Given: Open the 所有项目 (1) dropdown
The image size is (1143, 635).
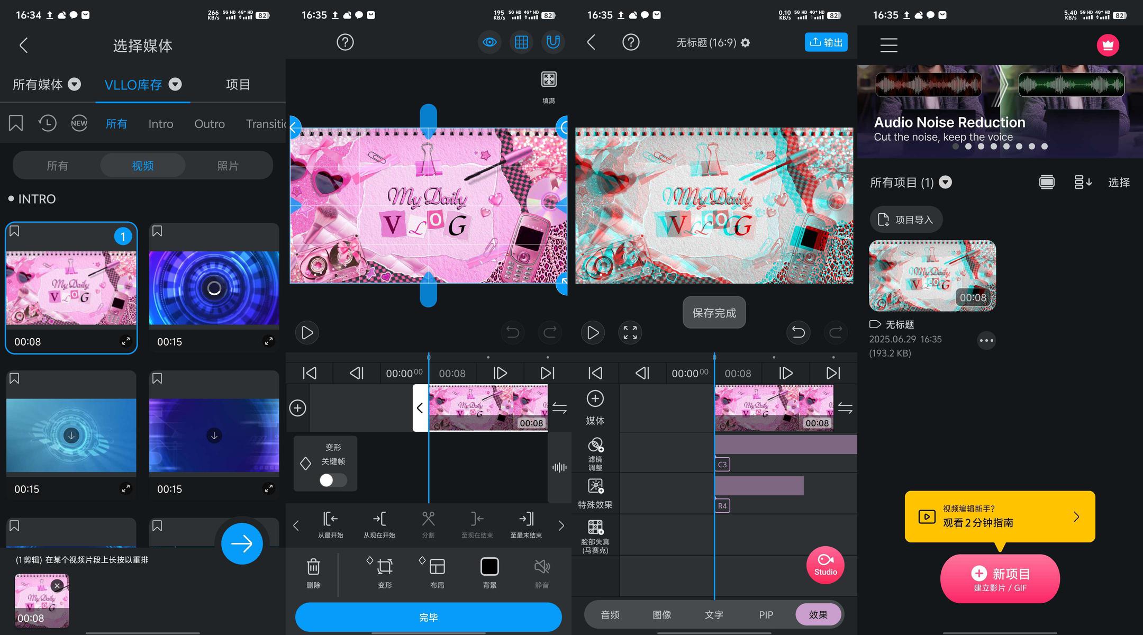Looking at the screenshot, I should (945, 182).
